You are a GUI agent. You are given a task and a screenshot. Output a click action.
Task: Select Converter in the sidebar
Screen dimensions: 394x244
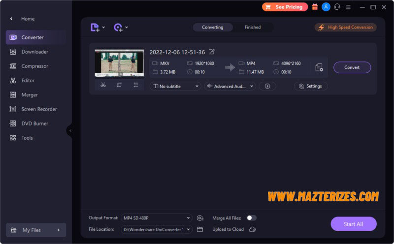[35, 37]
